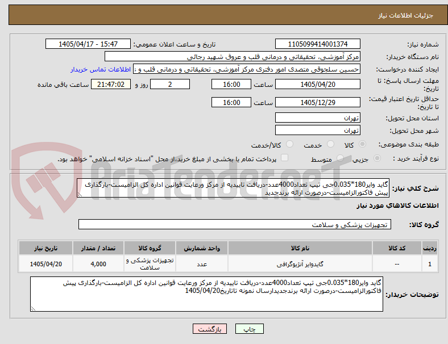Click the table date cell 1405/04/20

click(45, 264)
